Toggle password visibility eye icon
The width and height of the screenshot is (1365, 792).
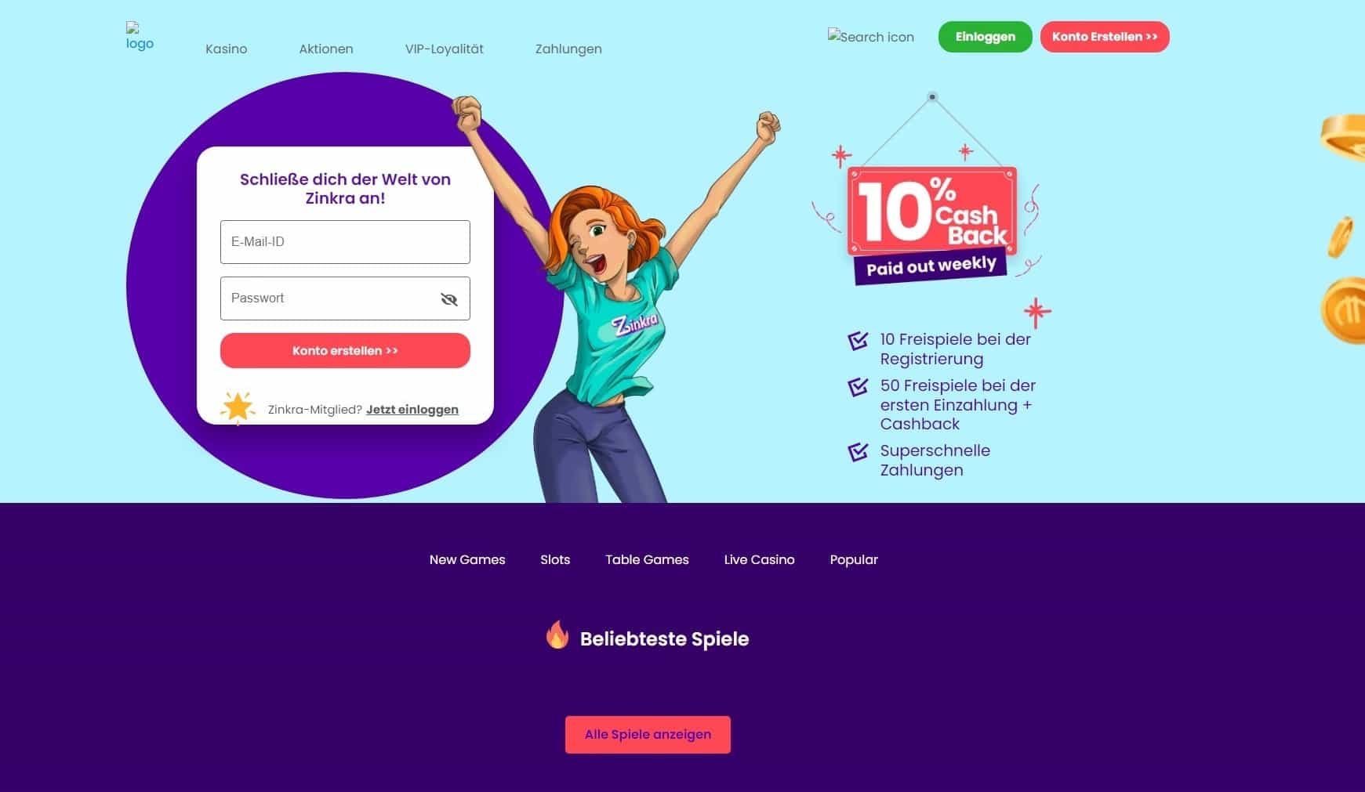449,299
